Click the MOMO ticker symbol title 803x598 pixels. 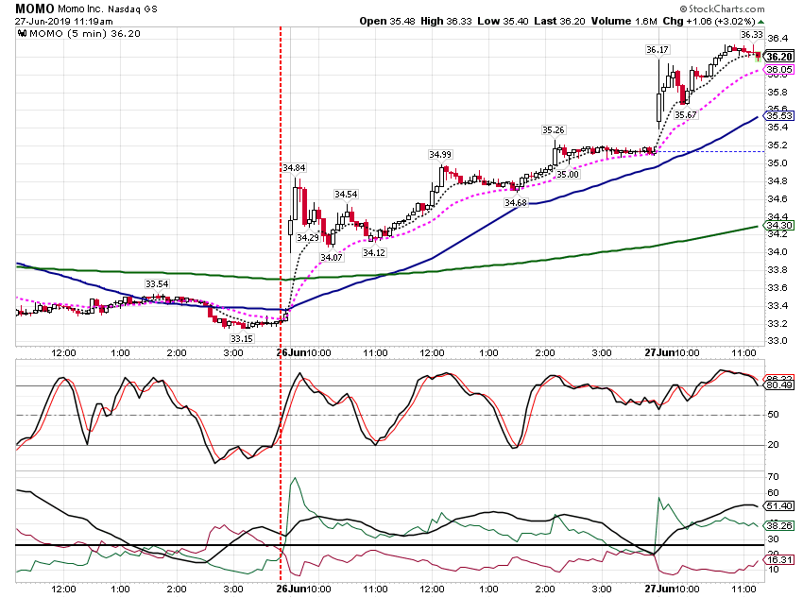pos(34,9)
